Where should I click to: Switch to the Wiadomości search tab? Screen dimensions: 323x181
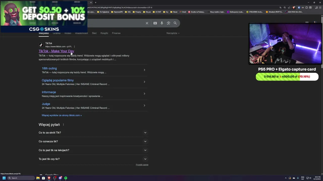[x=82, y=33]
